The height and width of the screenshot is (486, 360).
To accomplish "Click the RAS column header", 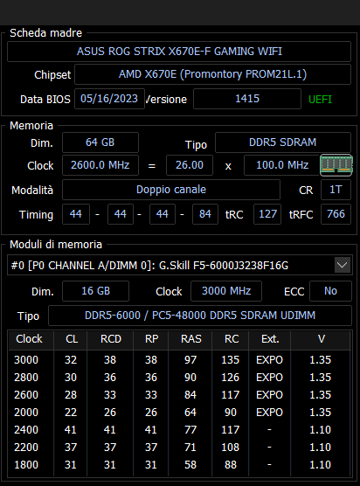I will click(x=190, y=339).
